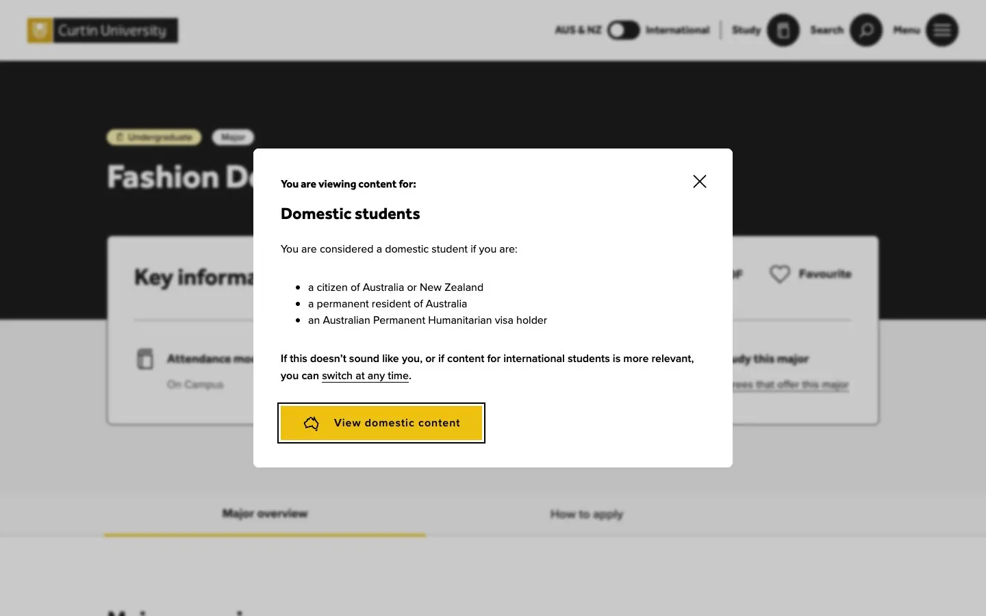
Task: Toggle the AUS & NZ / International switch
Action: 623,30
